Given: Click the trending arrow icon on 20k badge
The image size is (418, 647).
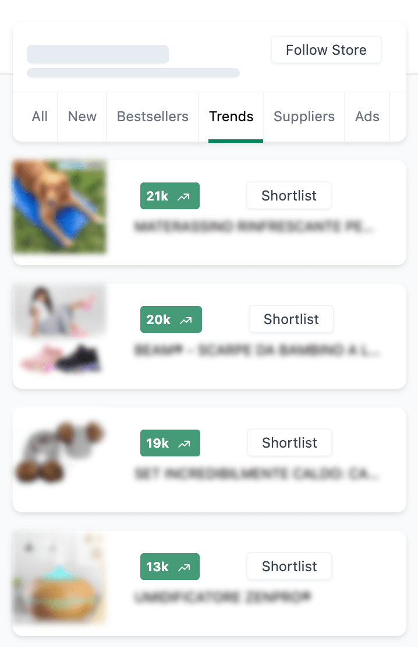Looking at the screenshot, I should click(x=186, y=320).
